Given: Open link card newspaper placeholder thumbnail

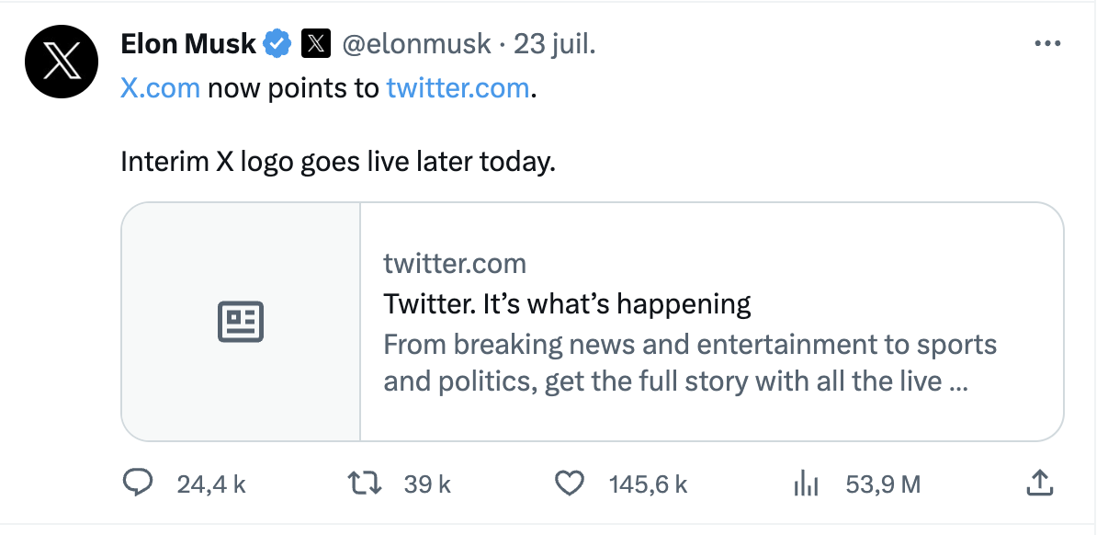Looking at the screenshot, I should 241,322.
